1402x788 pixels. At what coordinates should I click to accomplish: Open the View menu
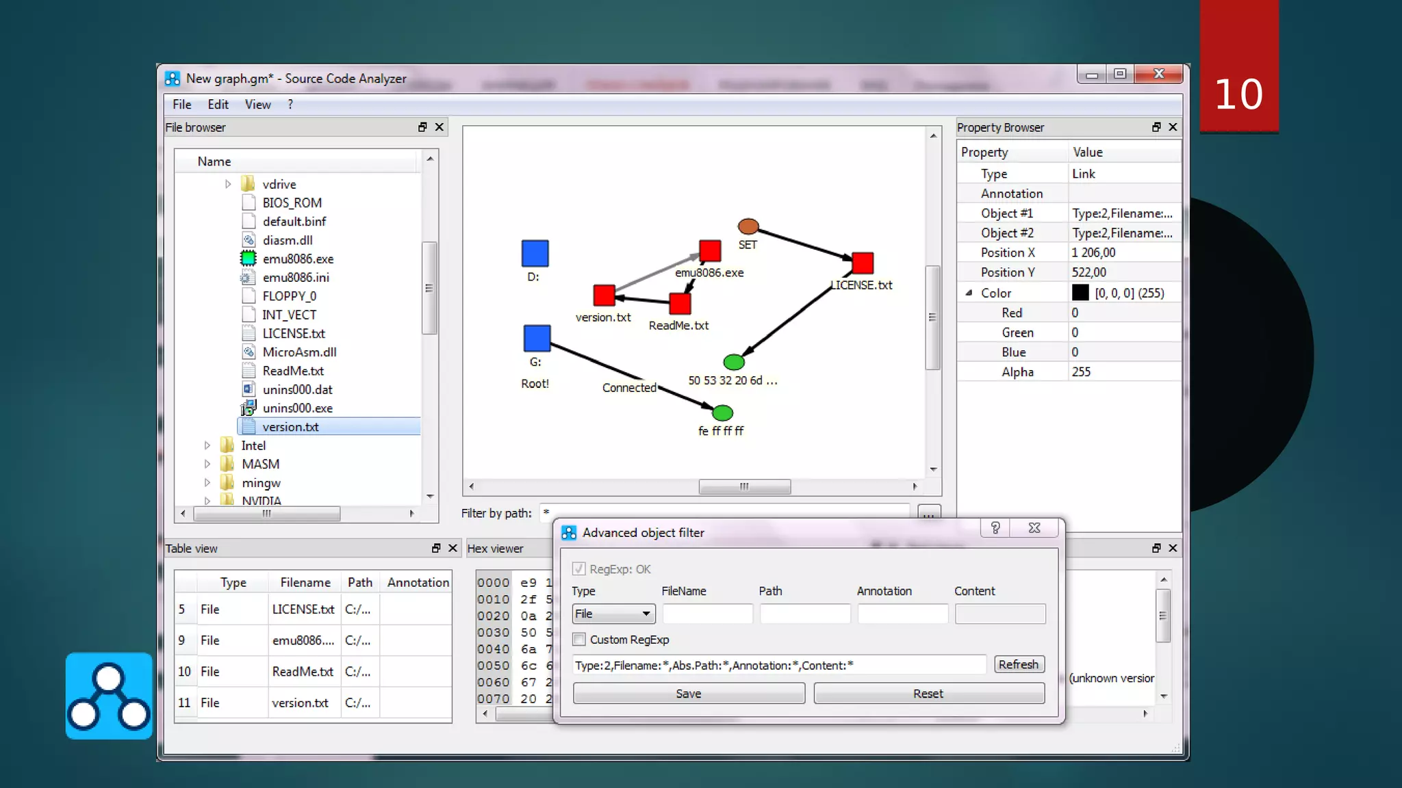pyautogui.click(x=257, y=105)
